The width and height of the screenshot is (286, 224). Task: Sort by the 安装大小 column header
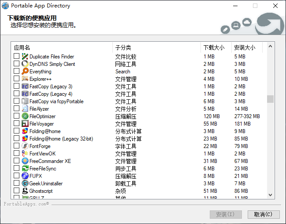[x=247, y=47]
